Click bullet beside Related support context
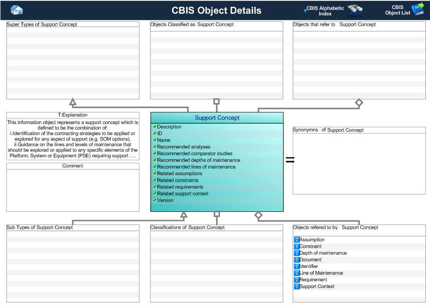 (155, 193)
